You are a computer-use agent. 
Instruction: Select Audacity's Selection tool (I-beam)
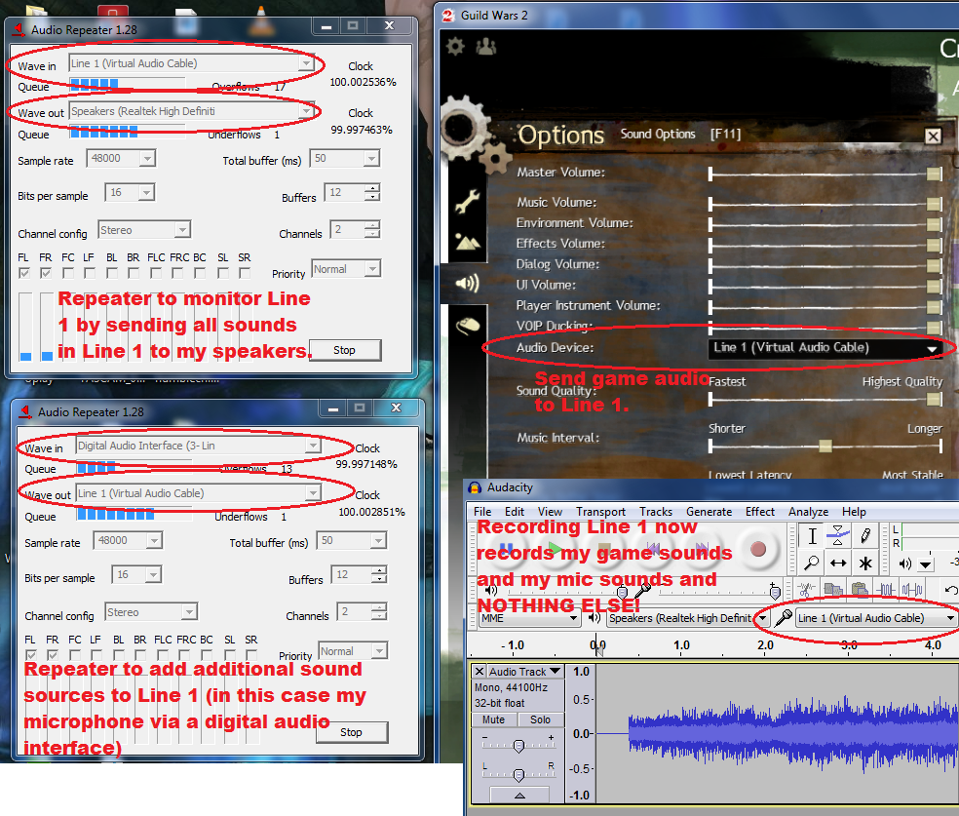tap(812, 536)
